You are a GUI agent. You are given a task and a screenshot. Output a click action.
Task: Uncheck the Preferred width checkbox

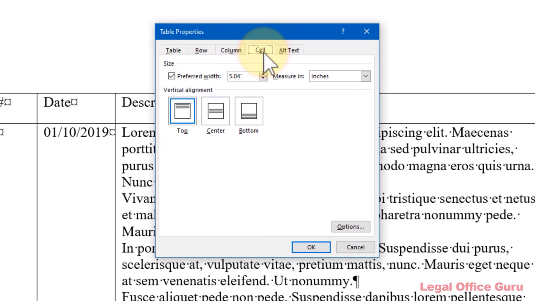click(171, 76)
